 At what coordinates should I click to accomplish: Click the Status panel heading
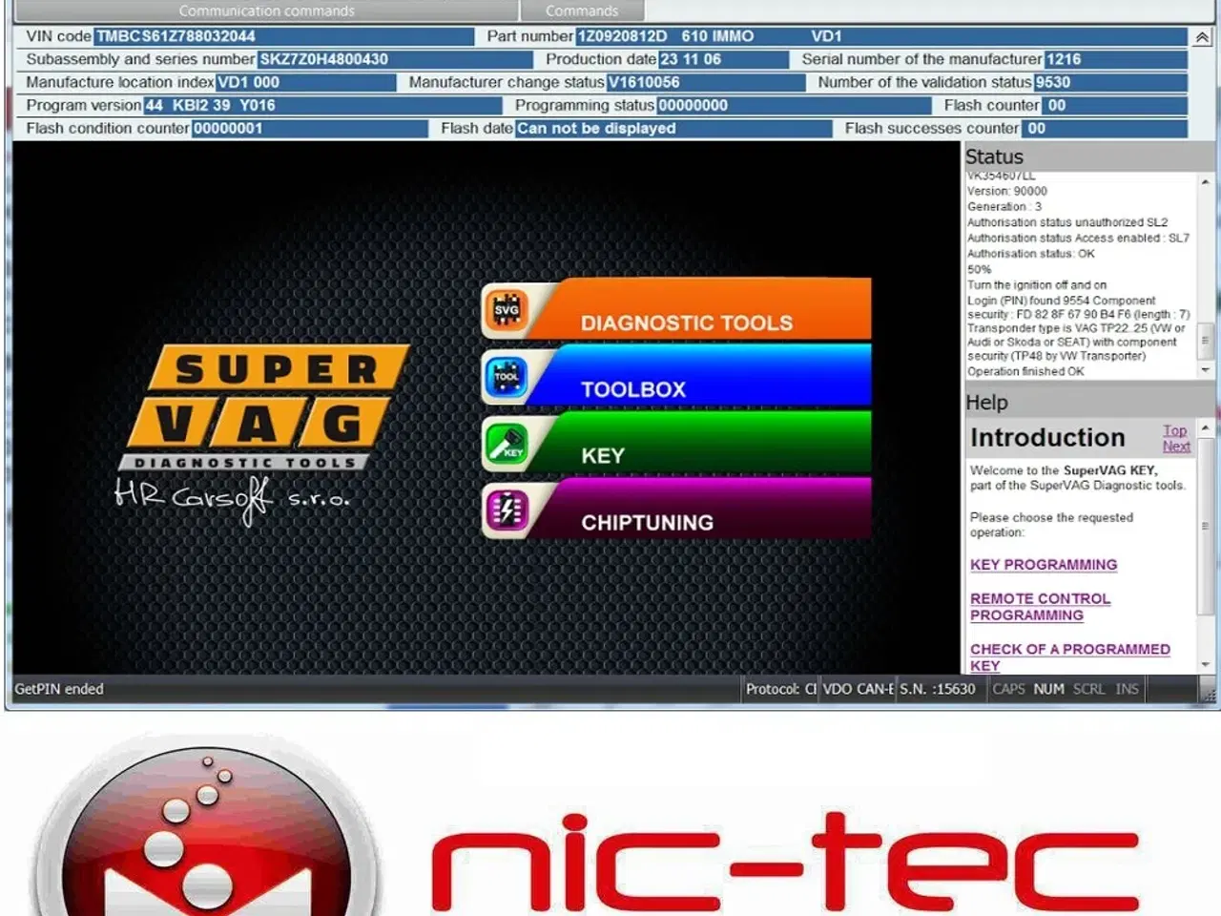[x=994, y=156]
